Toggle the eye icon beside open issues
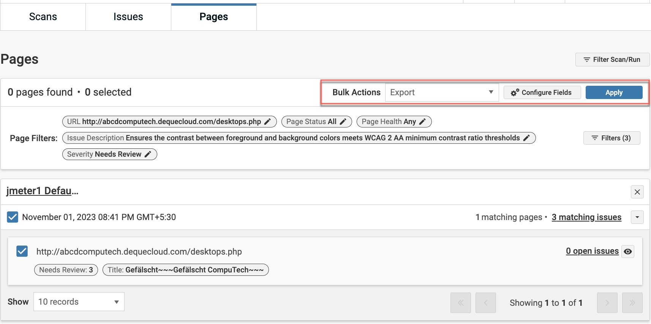The width and height of the screenshot is (651, 324). coord(628,252)
